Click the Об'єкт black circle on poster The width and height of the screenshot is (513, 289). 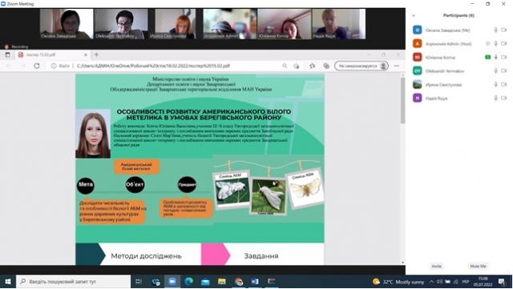(x=135, y=185)
